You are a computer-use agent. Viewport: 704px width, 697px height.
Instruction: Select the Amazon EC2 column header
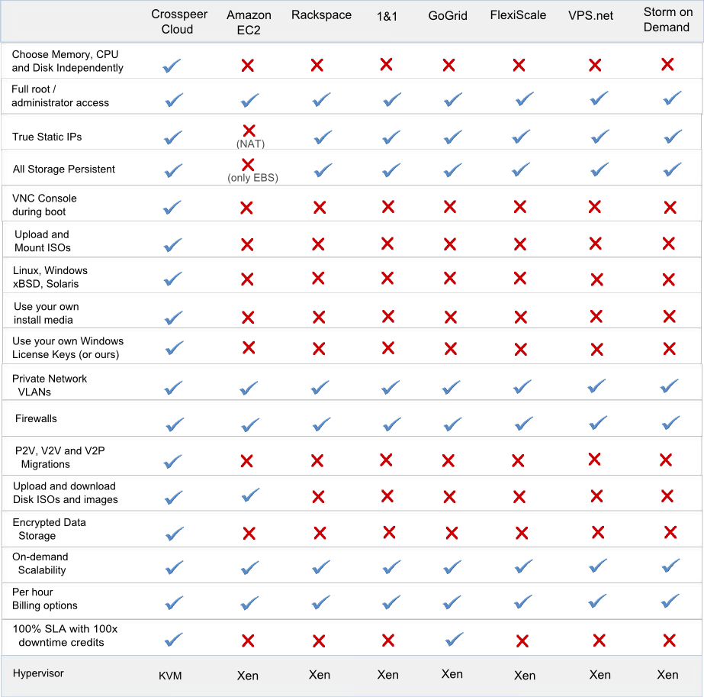(x=249, y=22)
